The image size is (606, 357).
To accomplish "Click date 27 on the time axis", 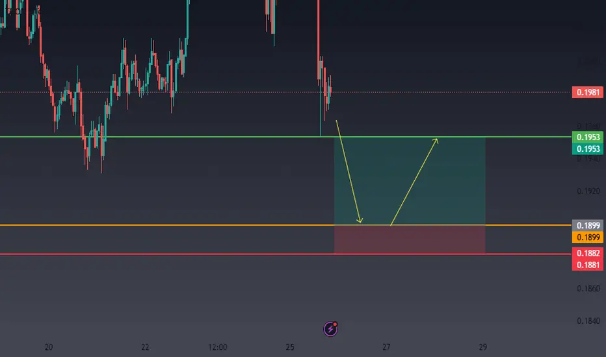I will pyautogui.click(x=386, y=347).
